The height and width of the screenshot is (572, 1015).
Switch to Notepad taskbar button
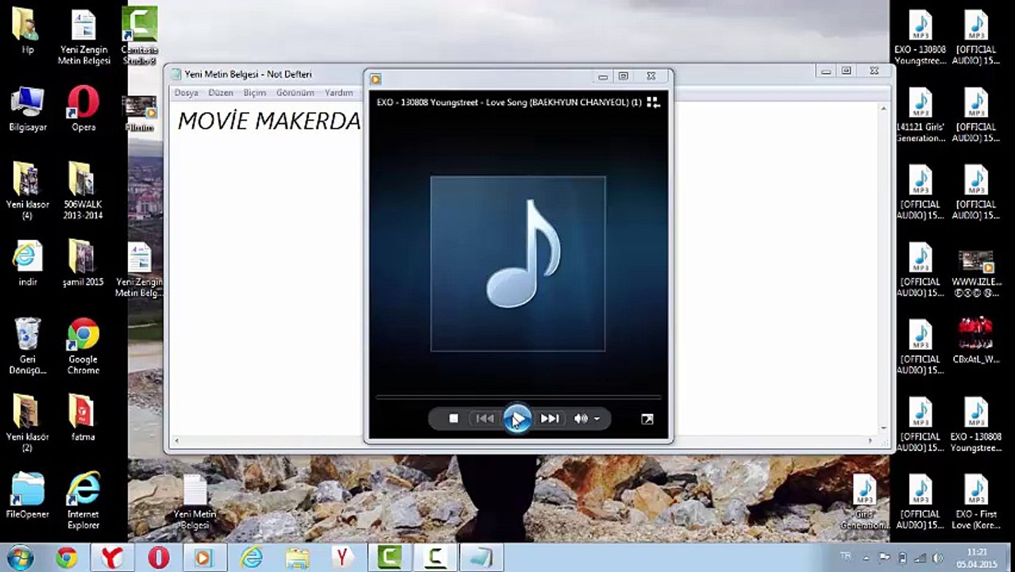[x=480, y=558]
